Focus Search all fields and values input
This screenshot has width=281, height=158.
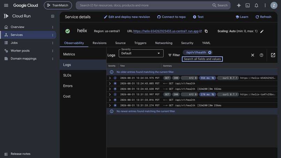(x=202, y=59)
